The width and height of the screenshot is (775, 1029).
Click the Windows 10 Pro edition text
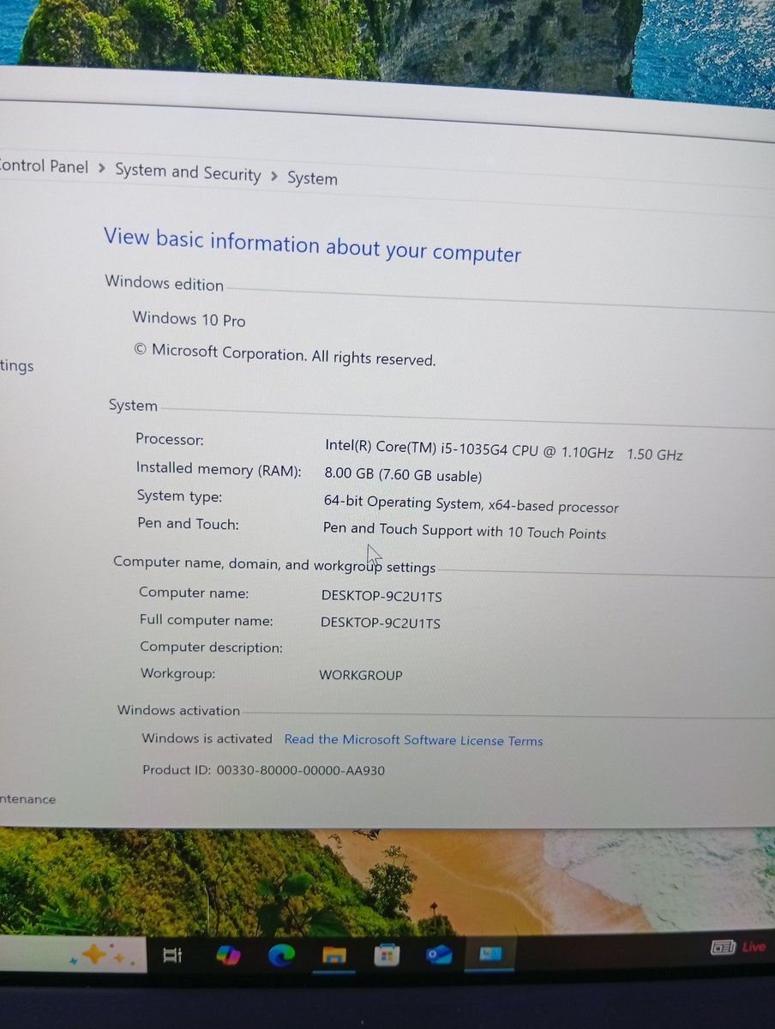point(189,319)
